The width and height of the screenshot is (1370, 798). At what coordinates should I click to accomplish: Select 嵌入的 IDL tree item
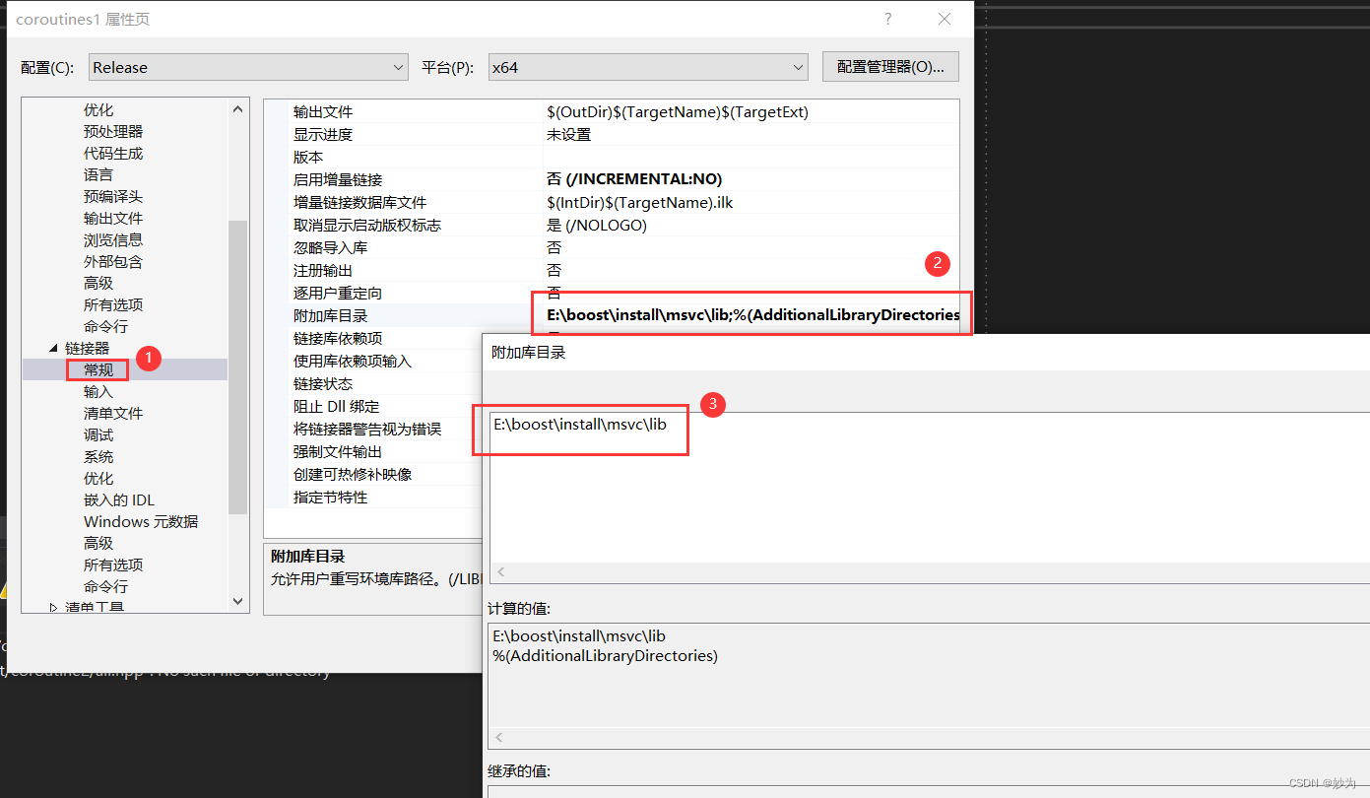[x=119, y=499]
